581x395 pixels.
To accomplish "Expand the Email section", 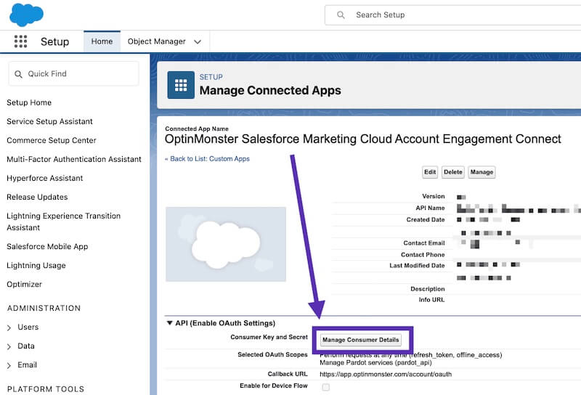I will point(9,365).
